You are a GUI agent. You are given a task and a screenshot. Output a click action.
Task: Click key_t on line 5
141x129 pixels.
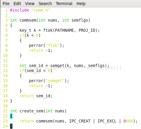(x=25, y=30)
